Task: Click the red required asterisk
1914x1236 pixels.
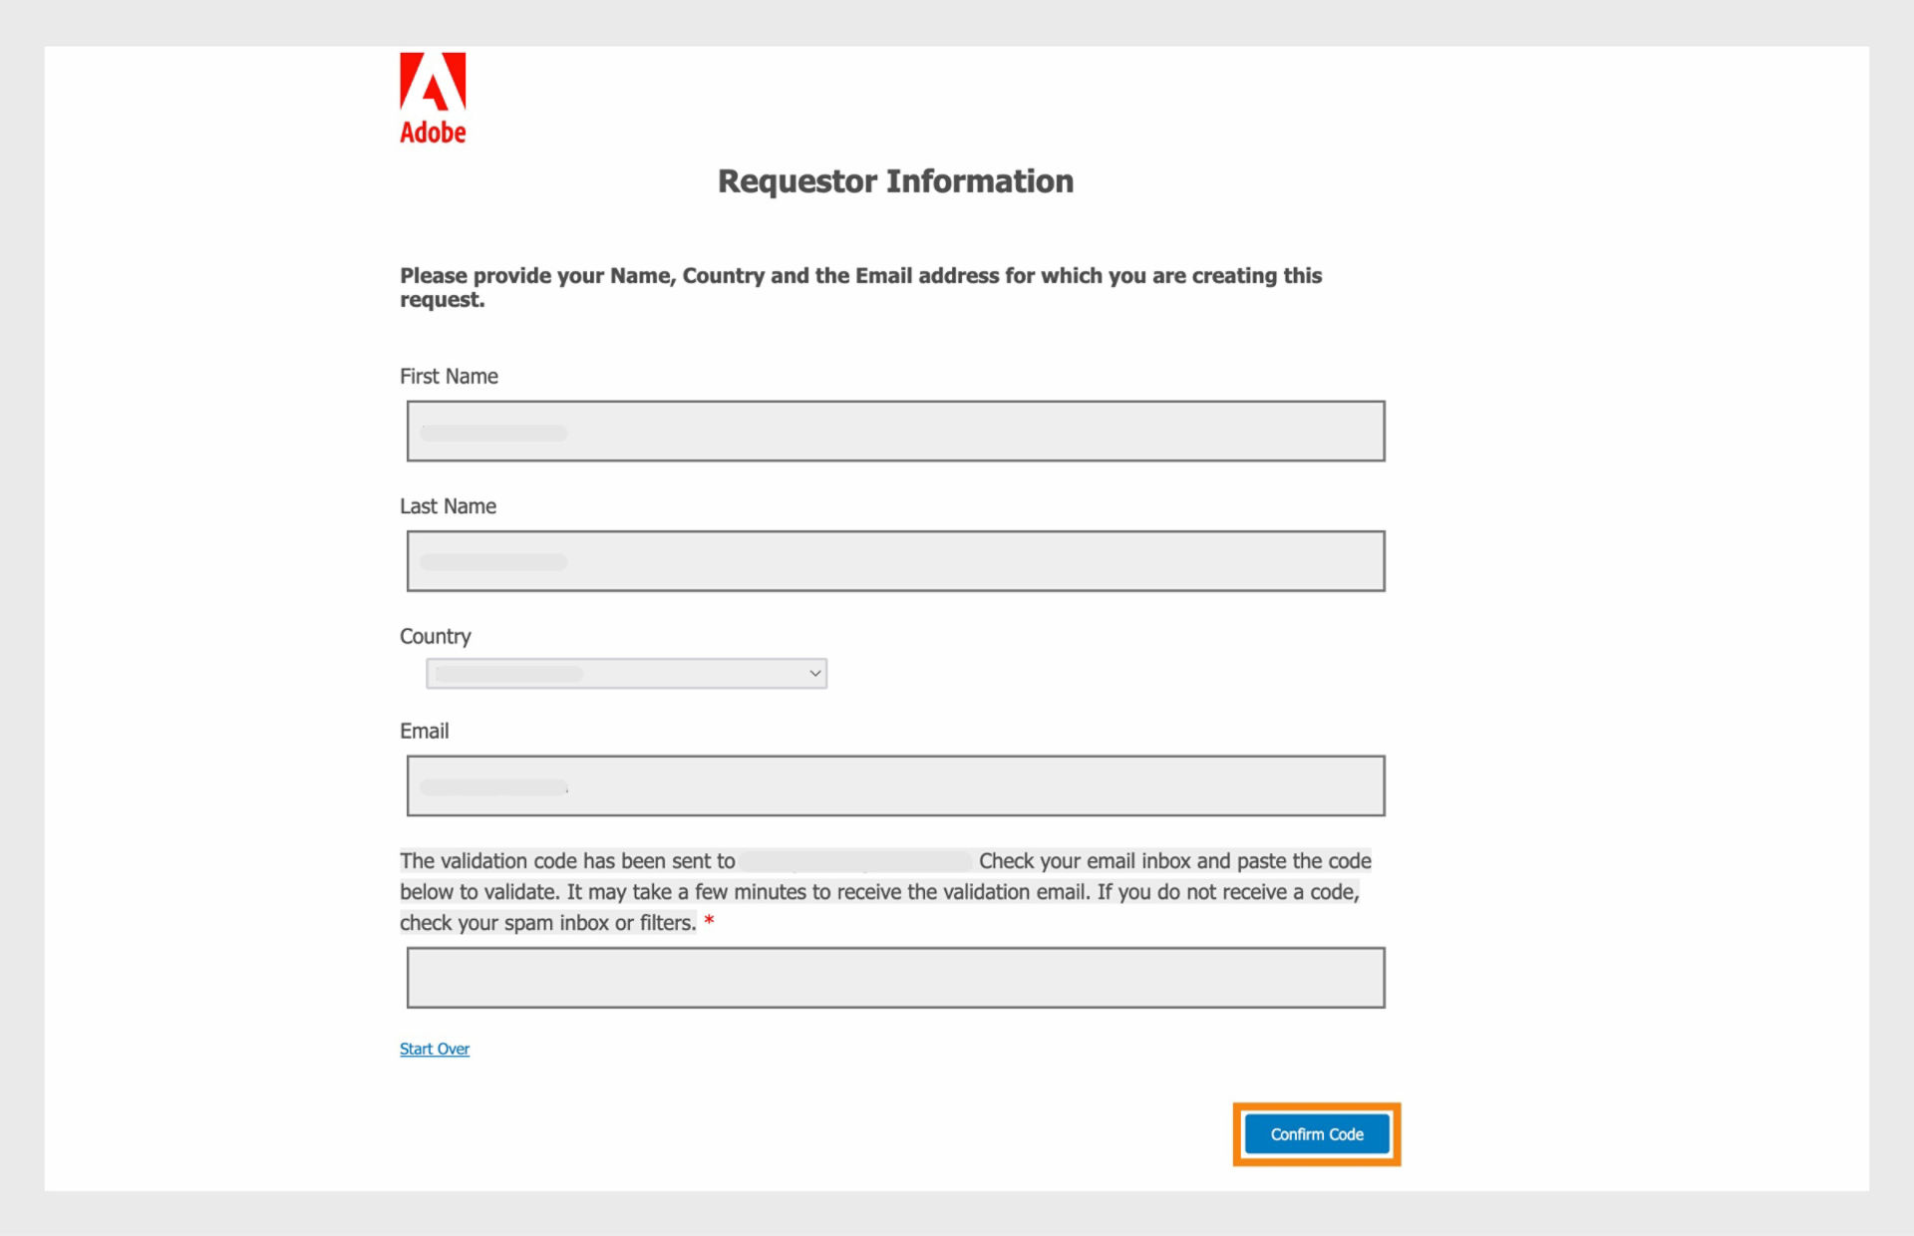Action: (709, 922)
